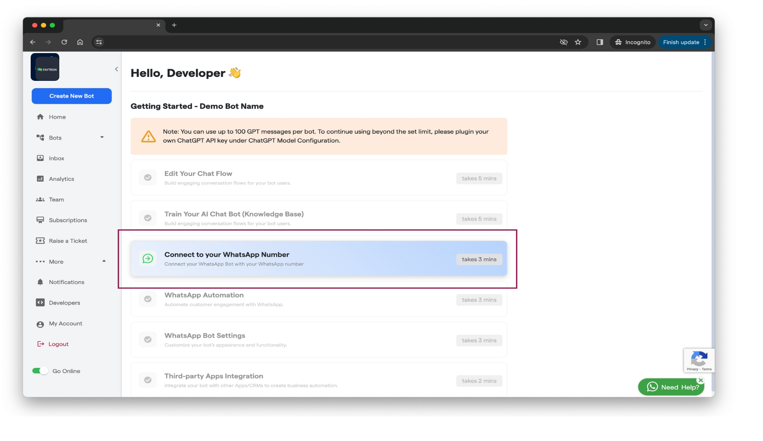Click the tracking protection eye icon
Screen dimensions: 763x441
pos(563,42)
